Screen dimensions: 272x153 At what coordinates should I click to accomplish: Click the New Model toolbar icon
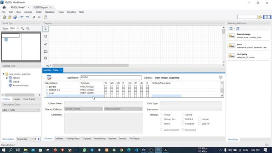5,17
